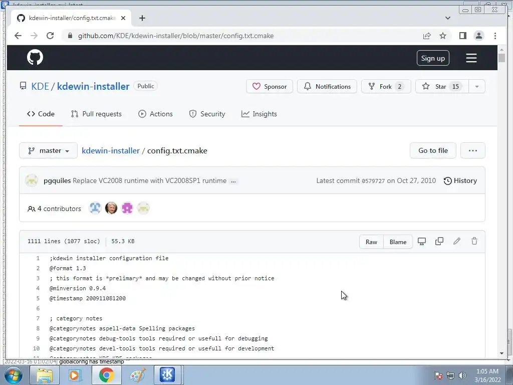Open the Replace VC2008 runtime commit link
The width and height of the screenshot is (513, 385).
149,180
